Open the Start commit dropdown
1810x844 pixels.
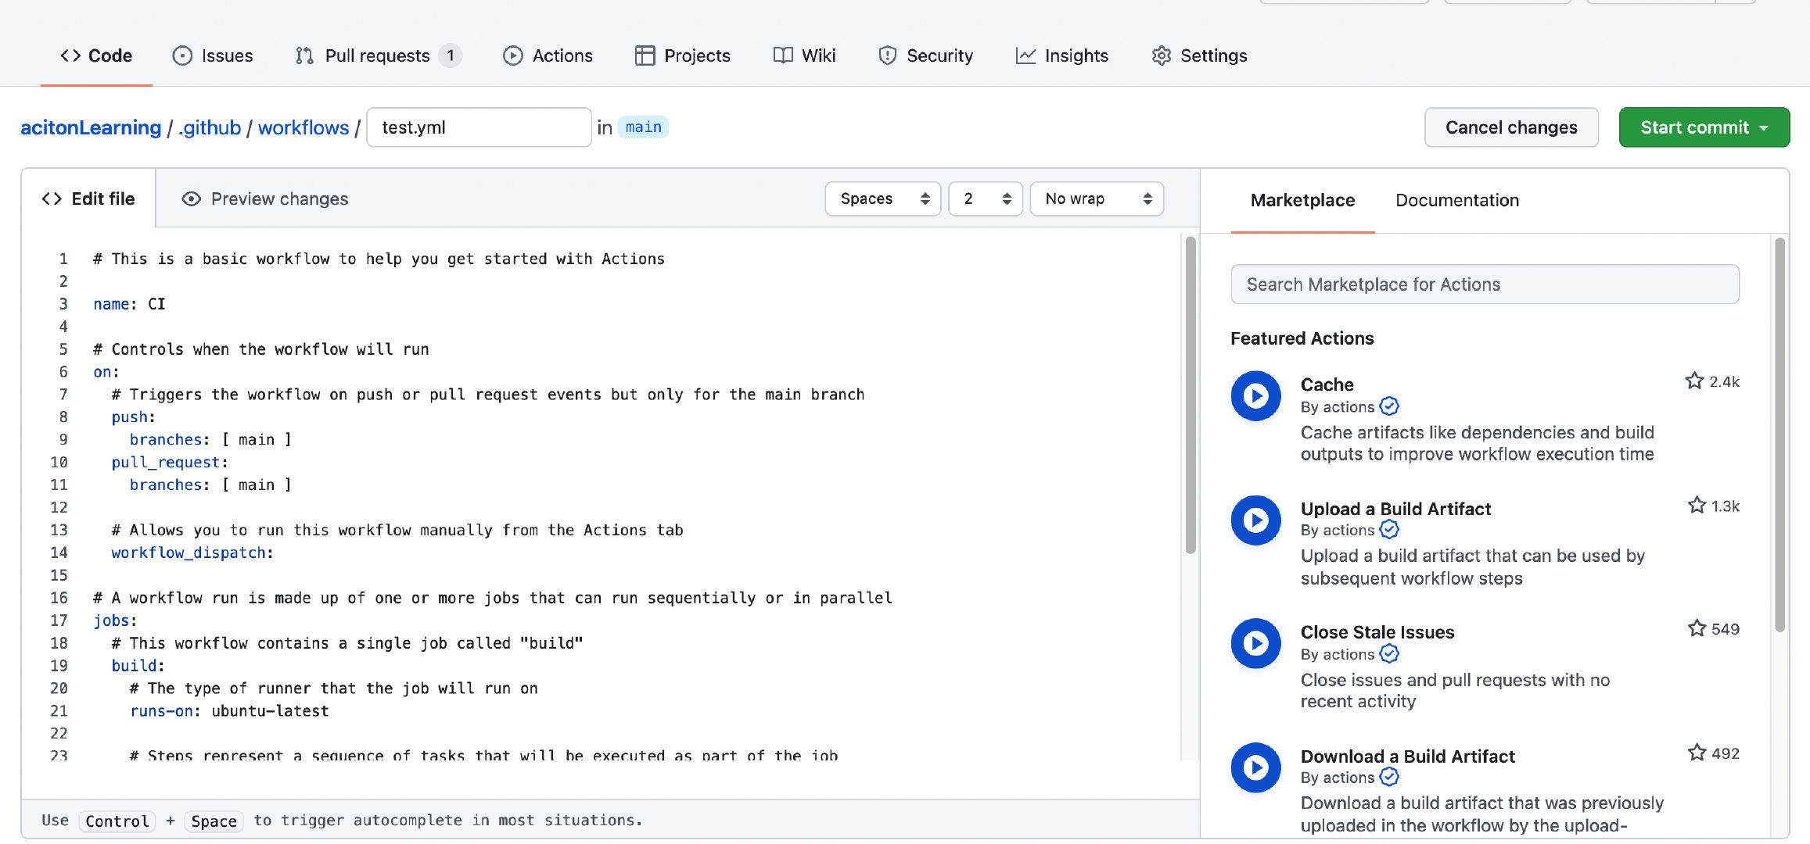(x=1704, y=127)
